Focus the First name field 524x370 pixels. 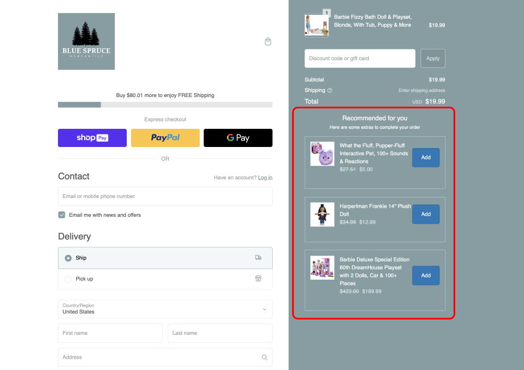110,333
